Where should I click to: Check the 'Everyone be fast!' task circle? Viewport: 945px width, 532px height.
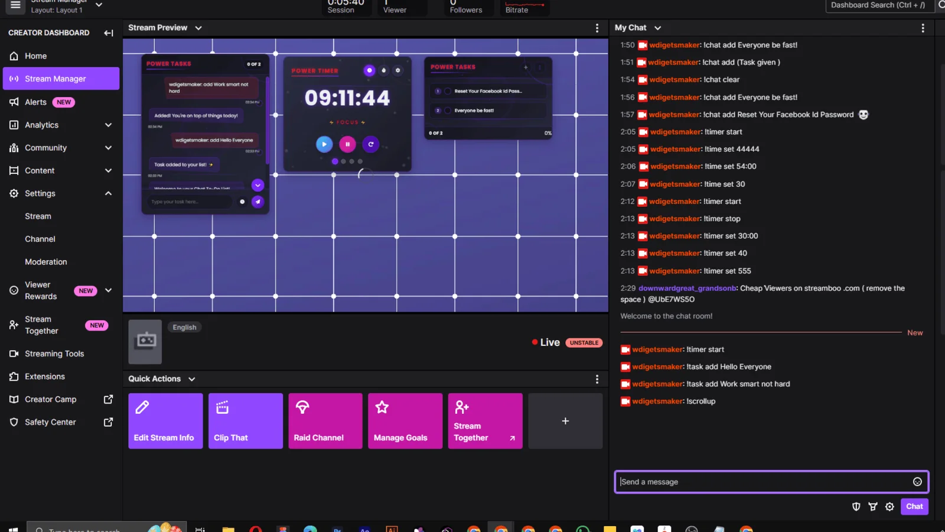(448, 111)
